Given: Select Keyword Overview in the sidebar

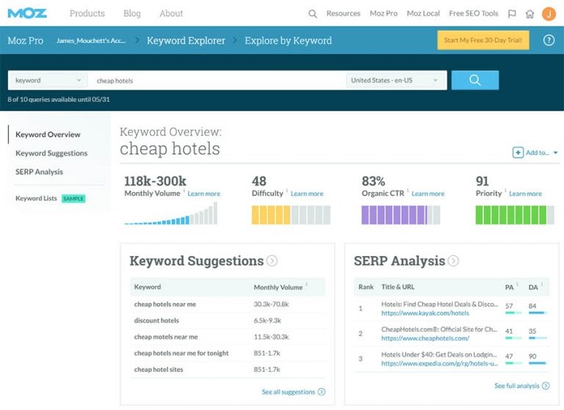Looking at the screenshot, I should pyautogui.click(x=48, y=134).
